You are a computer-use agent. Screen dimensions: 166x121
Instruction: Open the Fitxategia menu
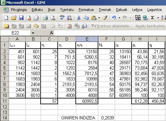coord(19,10)
